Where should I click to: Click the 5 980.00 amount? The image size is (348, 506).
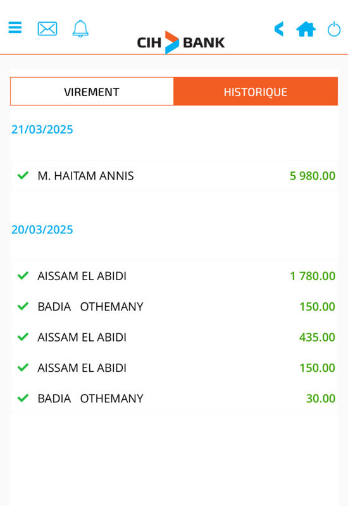313,176
